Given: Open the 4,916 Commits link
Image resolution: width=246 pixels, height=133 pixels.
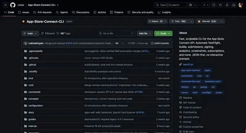Looking at the screenshot, I should coord(160,43).
